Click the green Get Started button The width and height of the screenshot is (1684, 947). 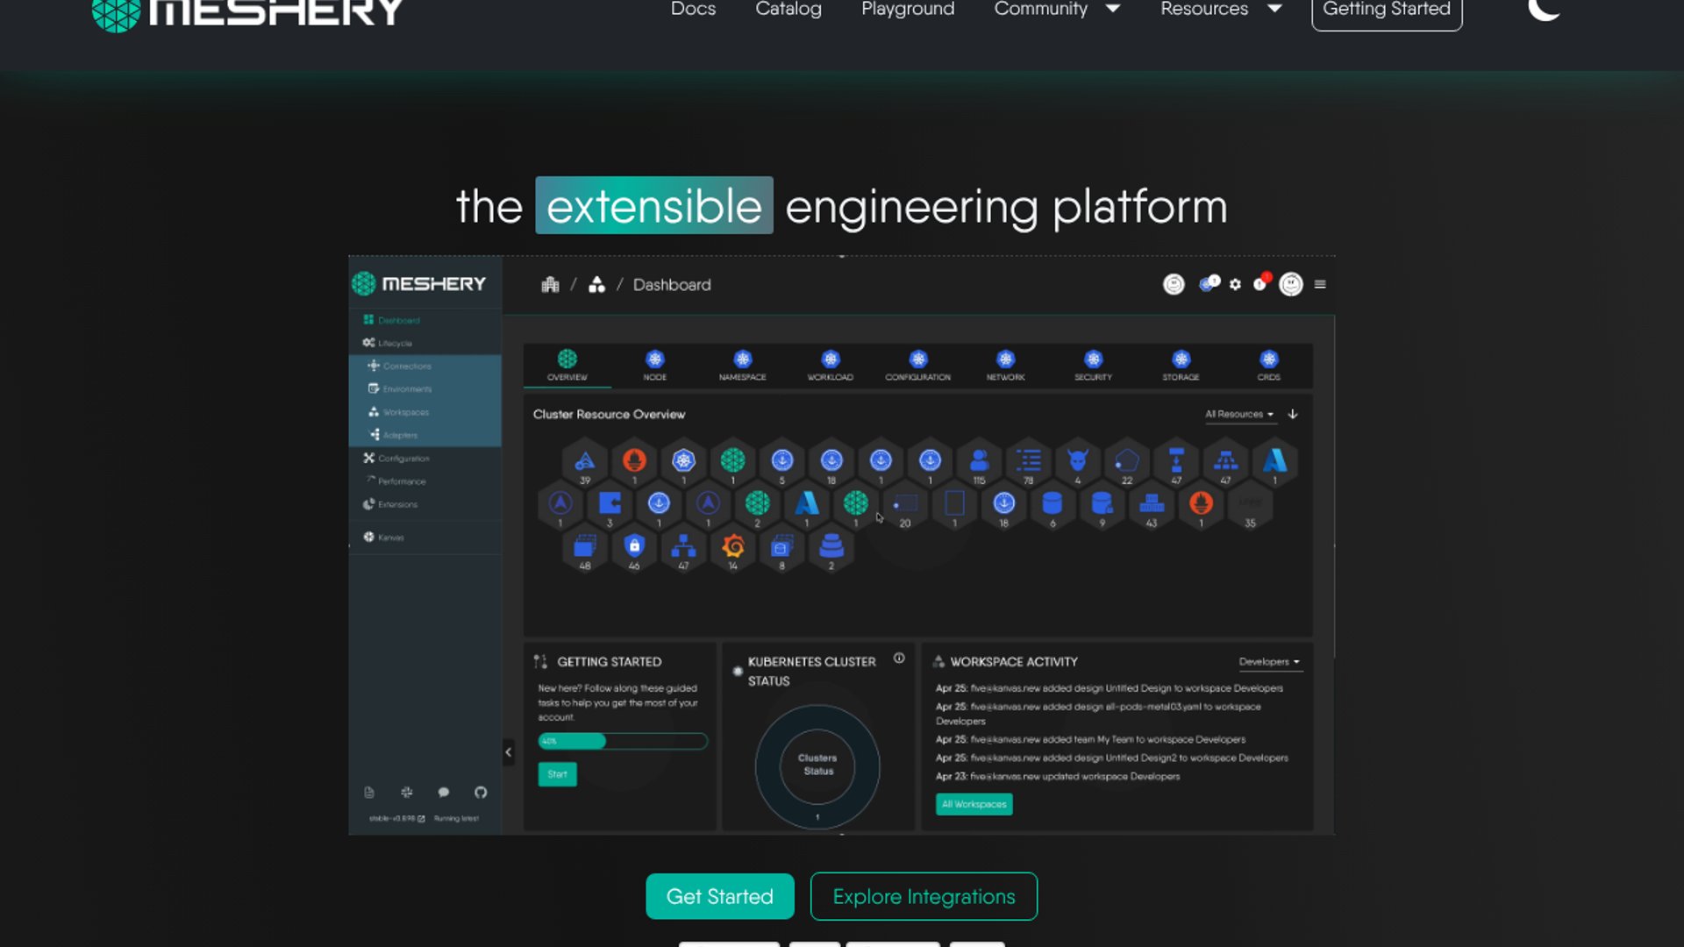pos(720,896)
